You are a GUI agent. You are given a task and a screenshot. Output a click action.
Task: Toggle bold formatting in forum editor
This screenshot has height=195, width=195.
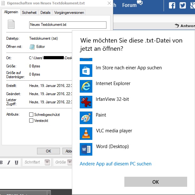coord(1,162)
